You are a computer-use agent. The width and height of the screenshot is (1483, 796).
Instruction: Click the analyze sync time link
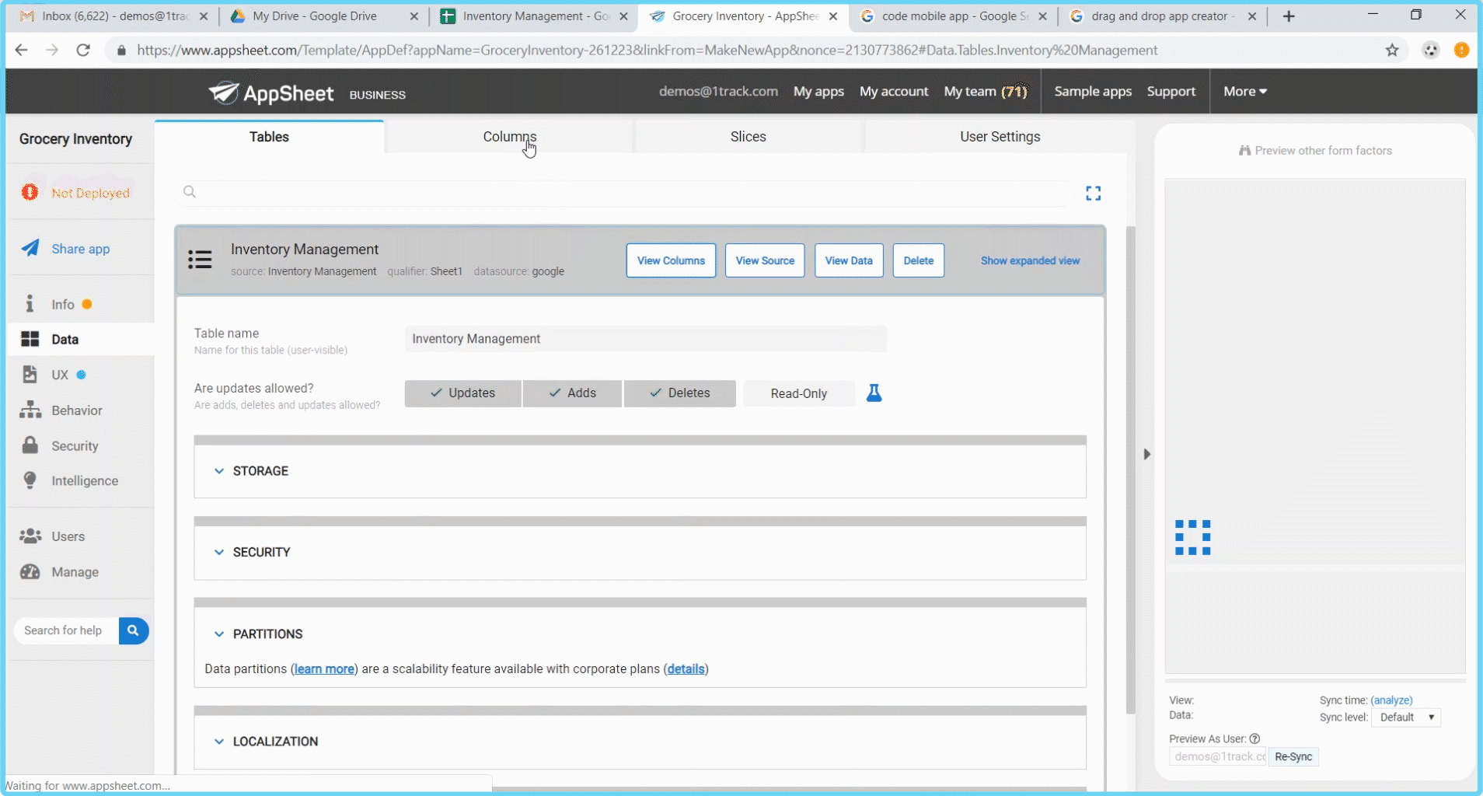click(1391, 700)
